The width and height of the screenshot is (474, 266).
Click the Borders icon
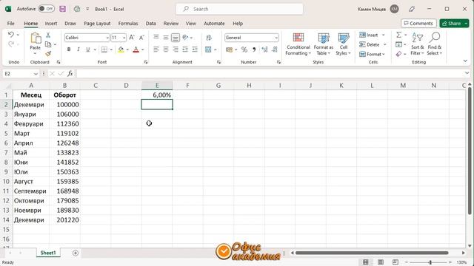click(x=104, y=50)
